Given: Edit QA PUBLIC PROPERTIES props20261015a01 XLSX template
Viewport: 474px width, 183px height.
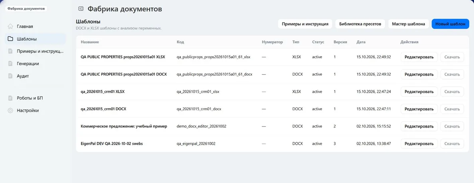Looking at the screenshot, I should click(x=419, y=57).
